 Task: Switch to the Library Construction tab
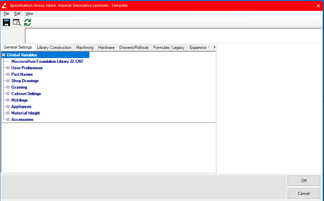tap(54, 48)
